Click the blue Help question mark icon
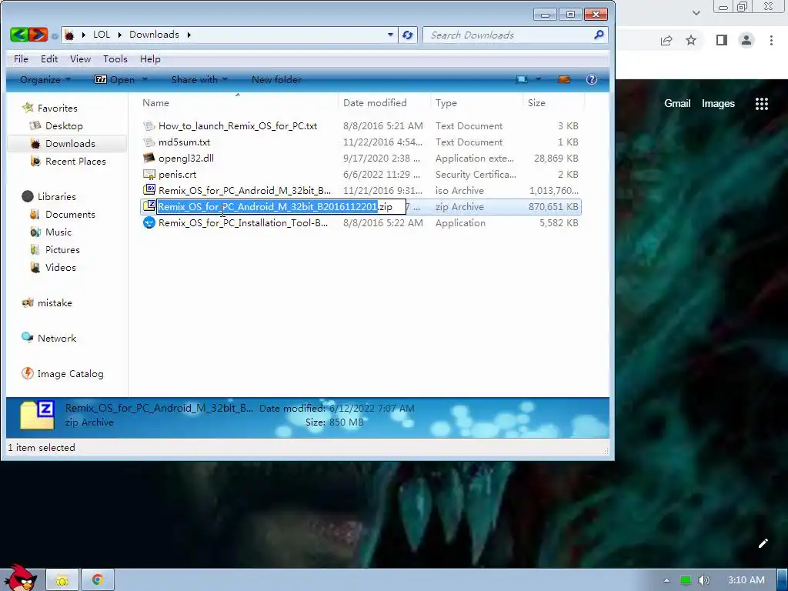 coord(592,79)
